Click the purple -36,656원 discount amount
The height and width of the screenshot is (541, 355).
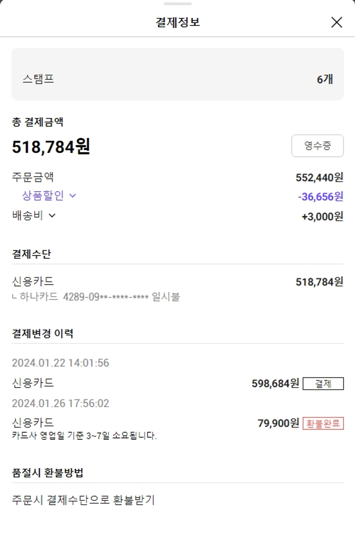tap(320, 196)
